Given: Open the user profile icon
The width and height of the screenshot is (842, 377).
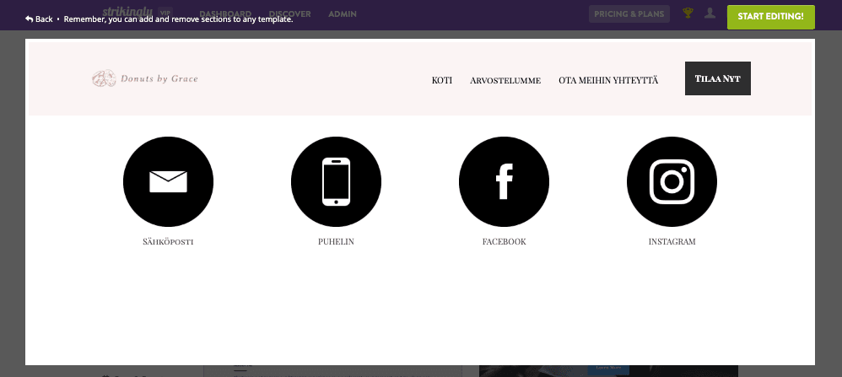Looking at the screenshot, I should pyautogui.click(x=710, y=13).
